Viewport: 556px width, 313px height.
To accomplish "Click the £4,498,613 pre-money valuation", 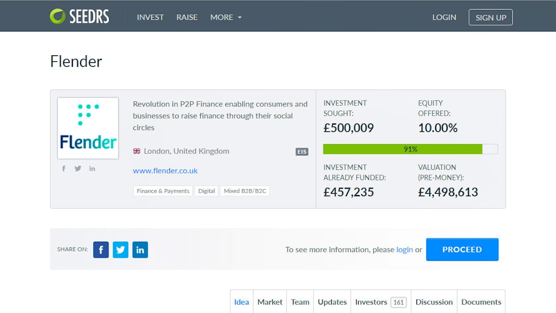I will coord(448,192).
